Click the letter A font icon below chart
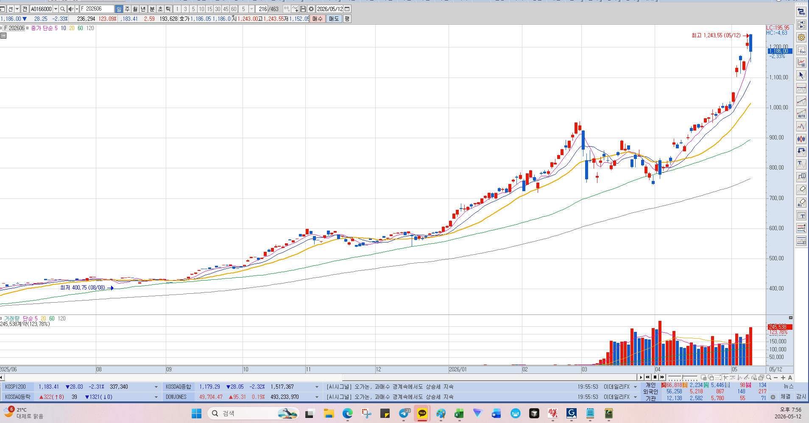 [790, 377]
